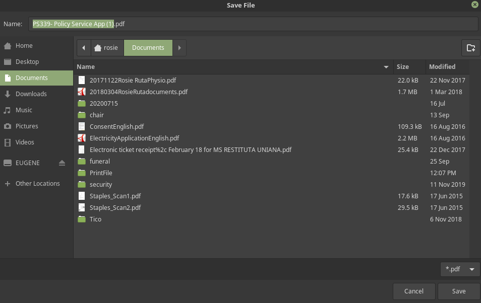481x303 pixels.
Task: Eject the EUGENE drive
Action: coord(62,163)
